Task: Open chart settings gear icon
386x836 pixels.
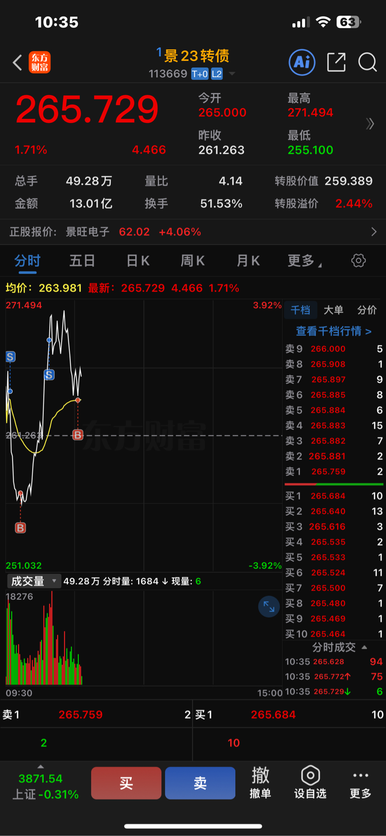Action: click(x=358, y=261)
